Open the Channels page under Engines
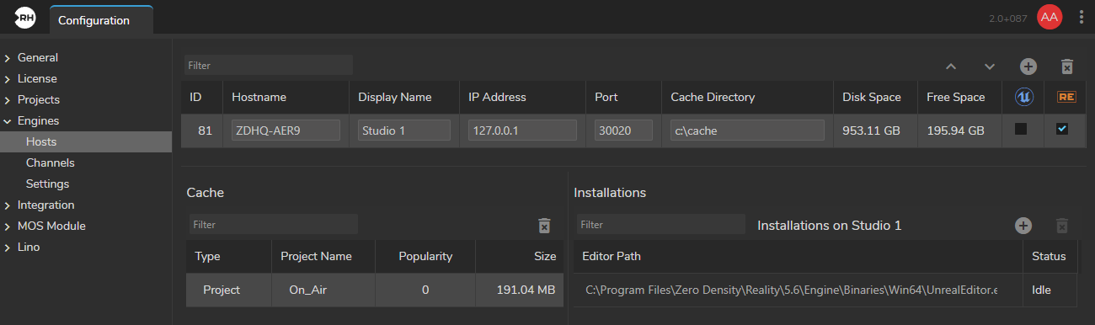The width and height of the screenshot is (1095, 325). [x=51, y=162]
